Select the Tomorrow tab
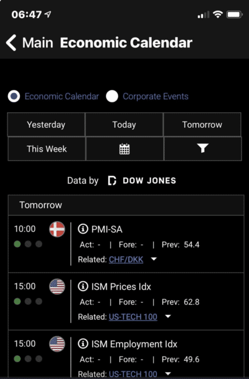The image size is (249, 379). click(202, 125)
